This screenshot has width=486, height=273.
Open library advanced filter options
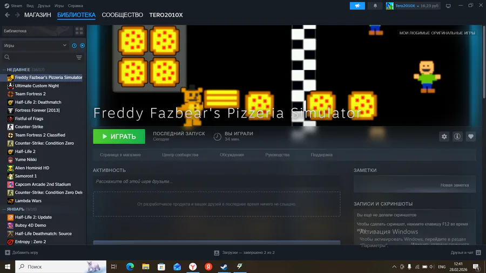79,58
